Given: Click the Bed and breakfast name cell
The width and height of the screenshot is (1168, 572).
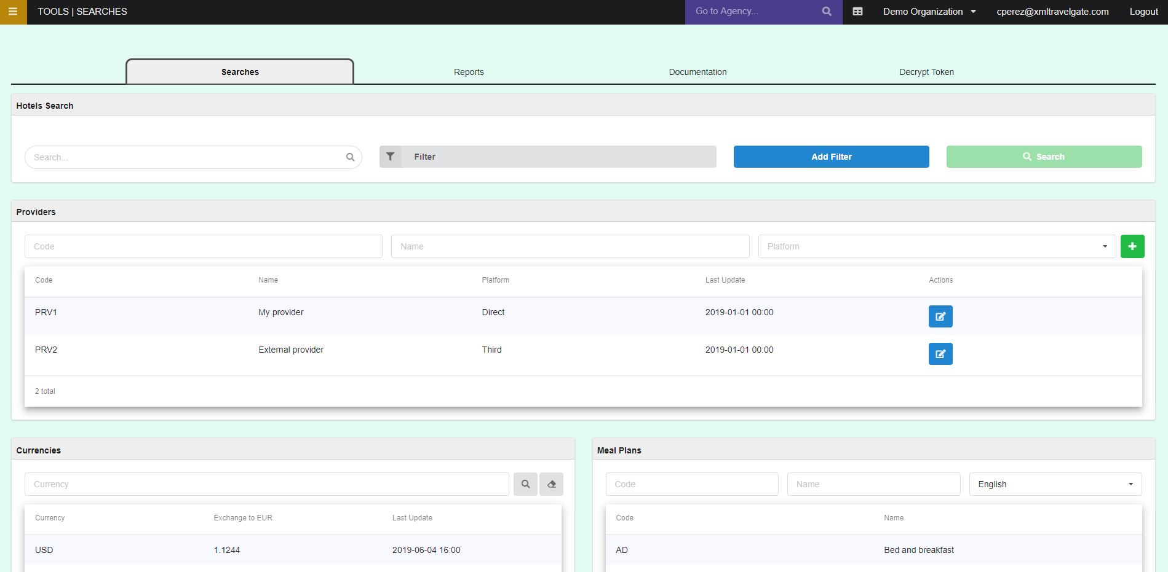Looking at the screenshot, I should click(919, 550).
